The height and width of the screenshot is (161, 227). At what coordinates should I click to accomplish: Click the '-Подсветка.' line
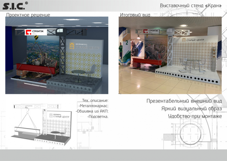tap(98, 116)
